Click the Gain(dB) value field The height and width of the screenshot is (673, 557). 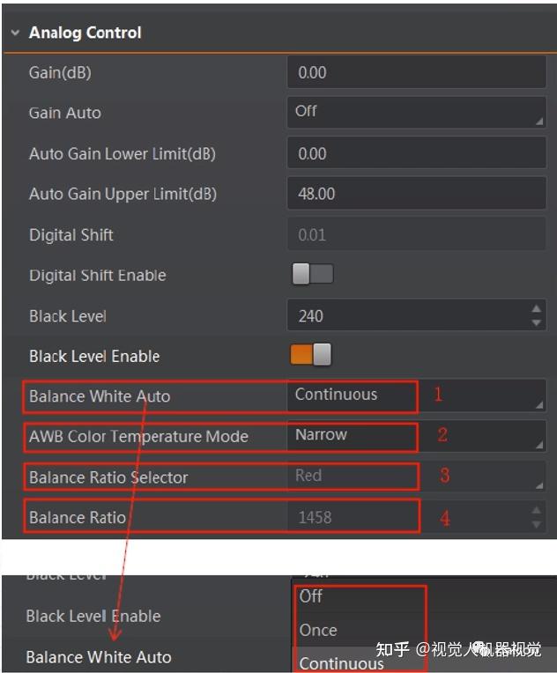(416, 73)
